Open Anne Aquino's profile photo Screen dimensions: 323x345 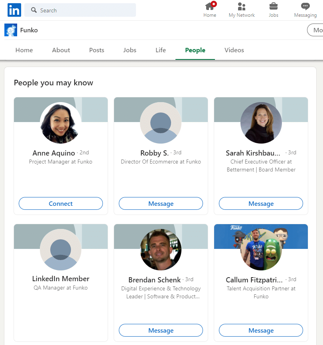61,123
